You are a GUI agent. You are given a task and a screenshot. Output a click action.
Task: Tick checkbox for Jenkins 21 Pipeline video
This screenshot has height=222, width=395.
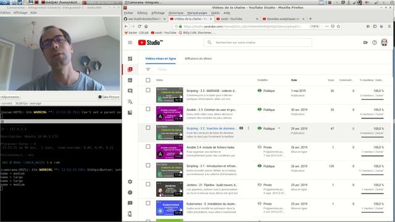148,184
